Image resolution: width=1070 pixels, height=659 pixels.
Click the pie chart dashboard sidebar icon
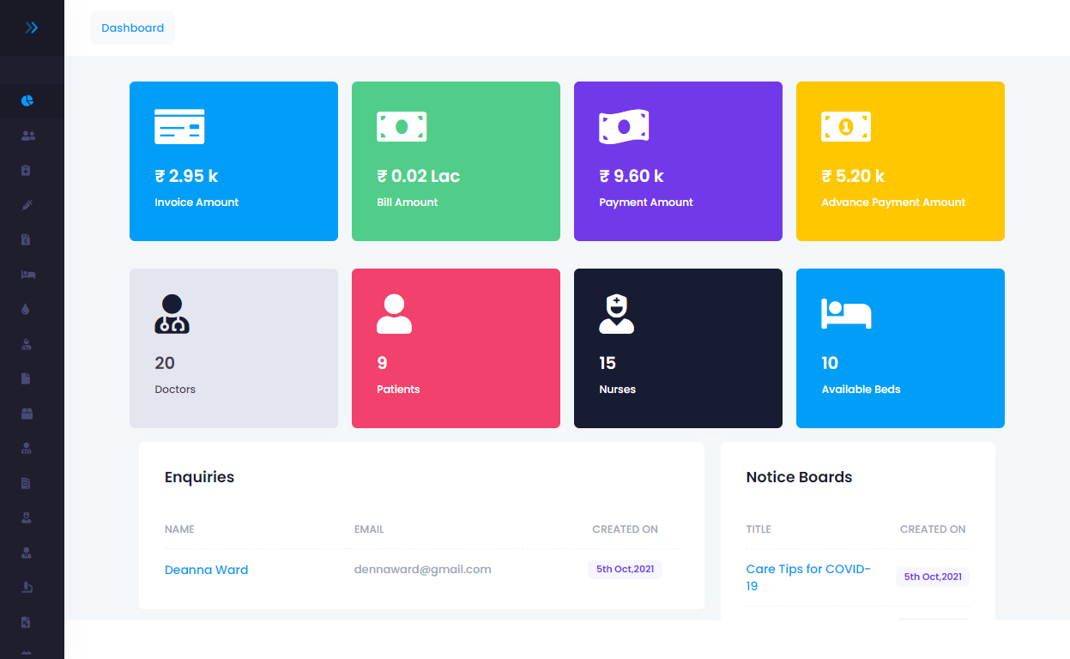click(x=27, y=101)
